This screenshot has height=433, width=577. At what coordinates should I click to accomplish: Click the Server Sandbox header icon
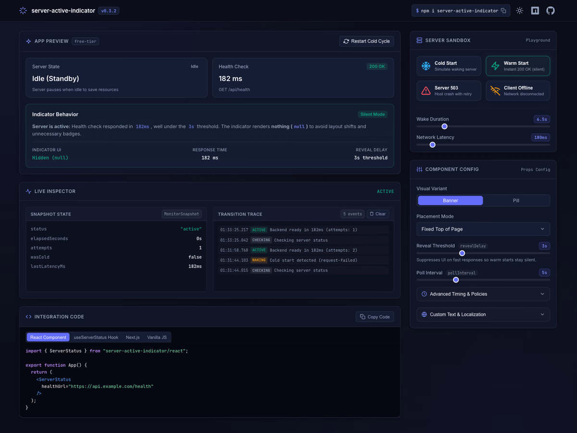pyautogui.click(x=419, y=40)
